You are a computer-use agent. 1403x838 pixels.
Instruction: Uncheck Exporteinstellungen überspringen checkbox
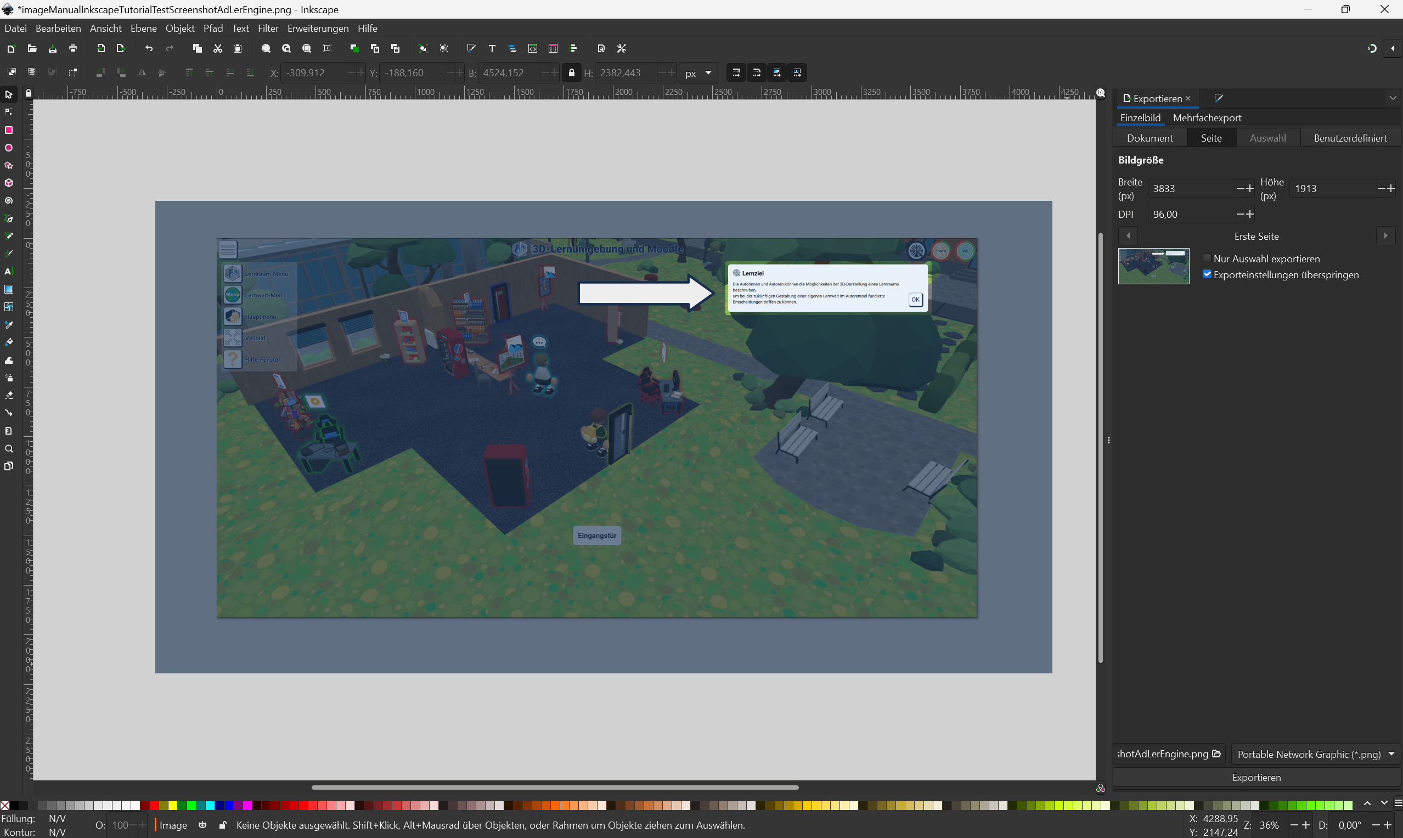(1207, 274)
